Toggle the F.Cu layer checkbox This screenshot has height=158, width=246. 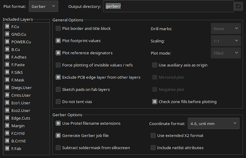pyautogui.click(x=7, y=26)
